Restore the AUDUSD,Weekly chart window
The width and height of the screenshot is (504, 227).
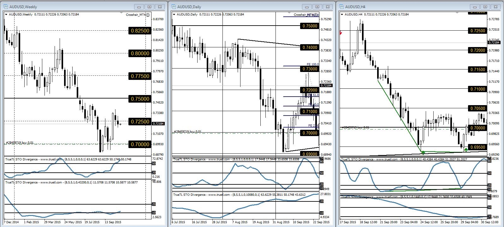pyautogui.click(x=150, y=7)
